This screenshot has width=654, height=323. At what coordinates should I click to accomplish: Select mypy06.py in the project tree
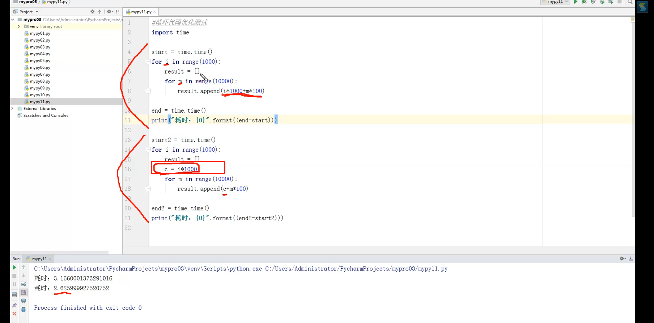click(40, 68)
